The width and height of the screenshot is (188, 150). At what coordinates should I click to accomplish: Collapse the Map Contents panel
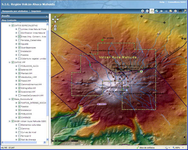(x=47, y=21)
